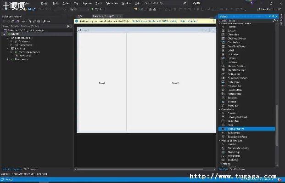285x183 pixels.
Task: Select the MenuStrip control in Toolbox
Action: click(x=234, y=152)
